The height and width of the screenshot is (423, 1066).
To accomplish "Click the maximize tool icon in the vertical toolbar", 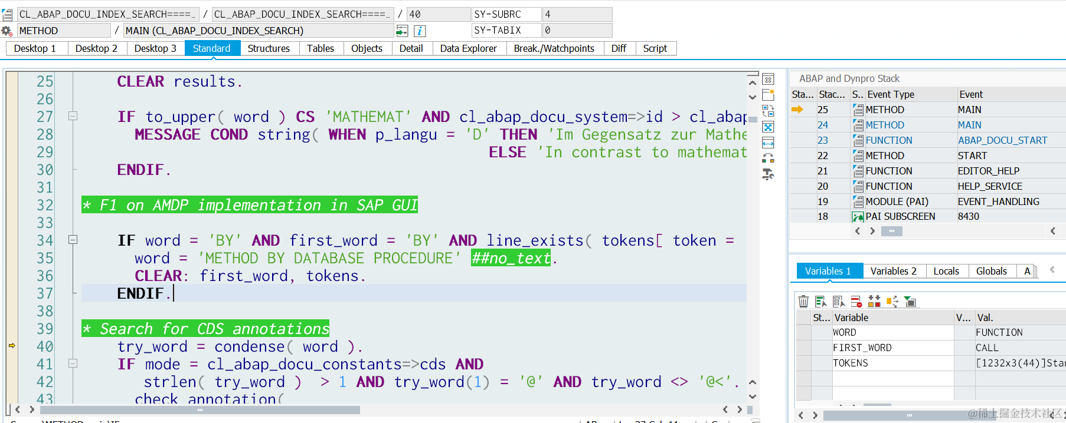I will coord(768,127).
